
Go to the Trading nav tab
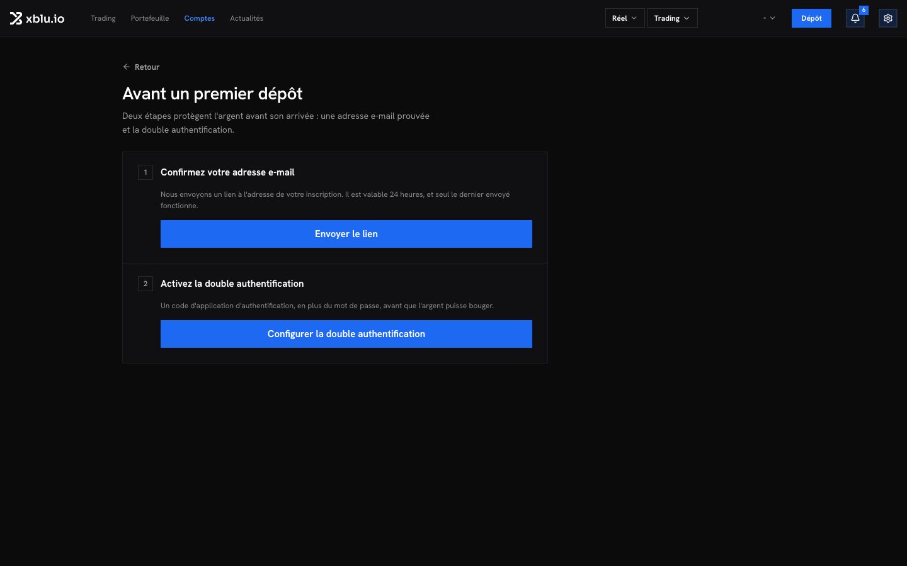pyautogui.click(x=103, y=18)
